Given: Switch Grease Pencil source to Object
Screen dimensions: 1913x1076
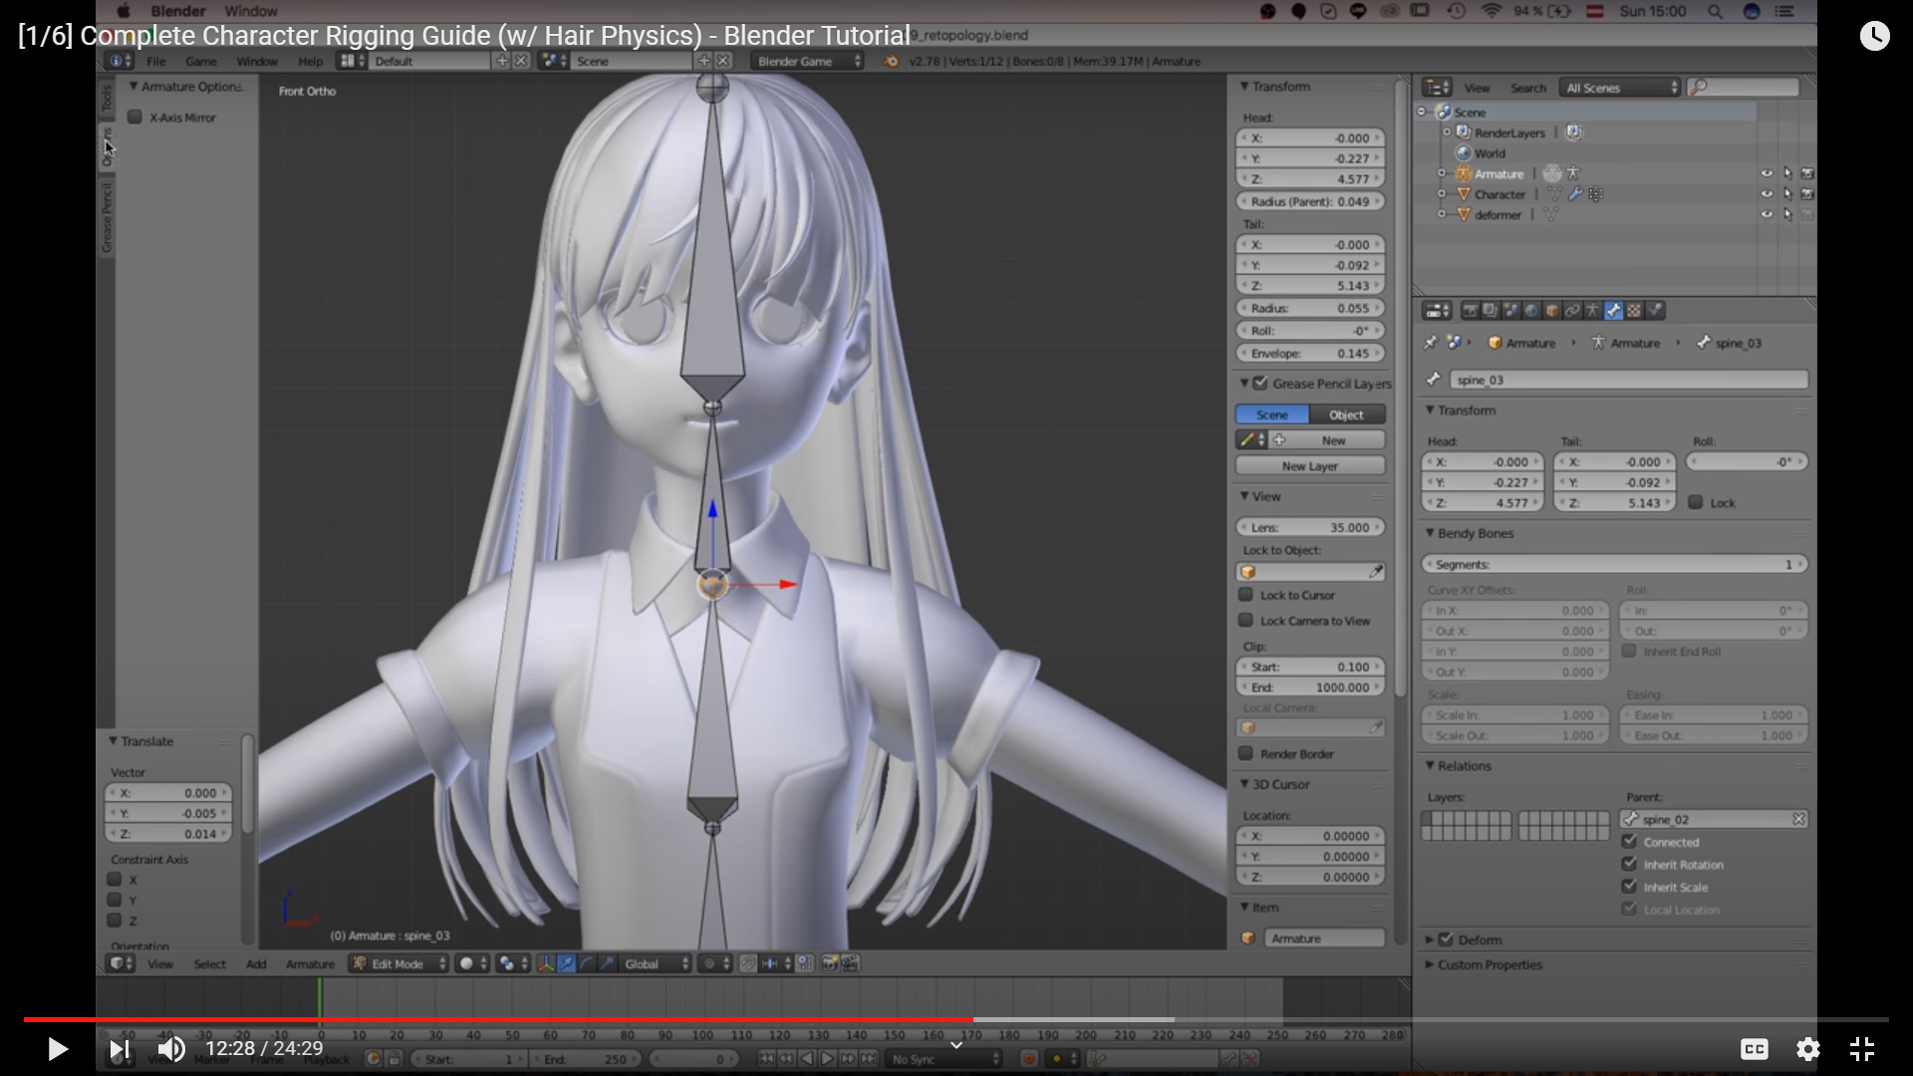Looking at the screenshot, I should (1346, 414).
